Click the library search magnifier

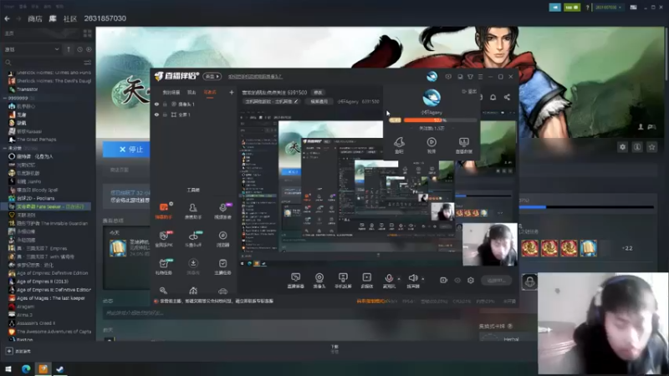(8, 63)
